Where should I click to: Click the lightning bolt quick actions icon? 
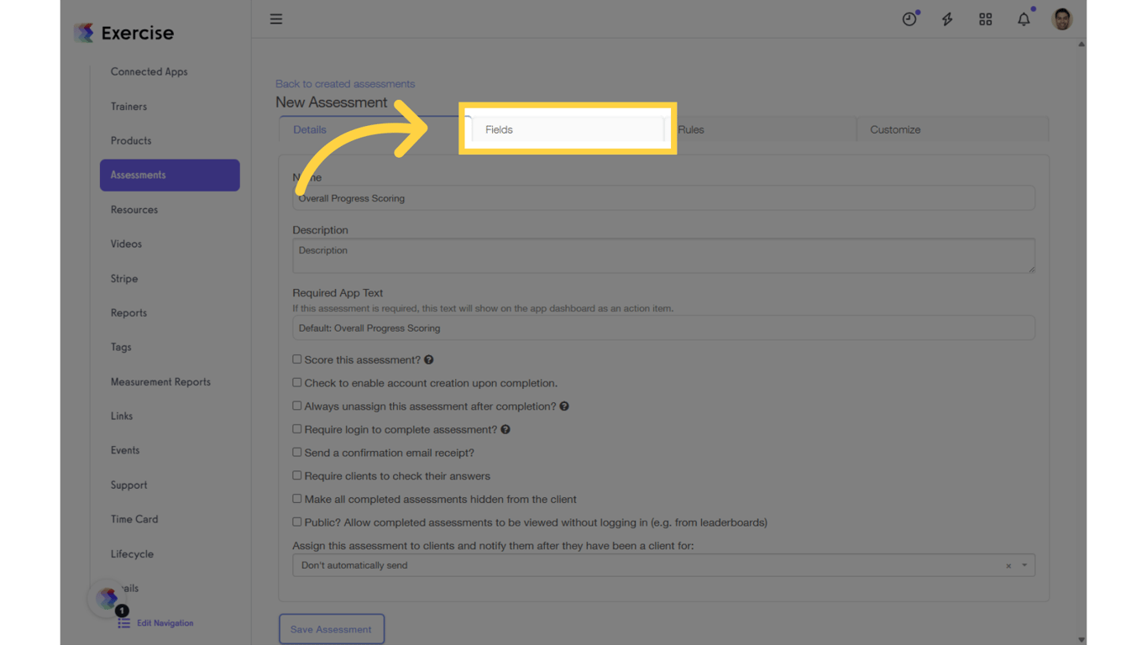[947, 18]
